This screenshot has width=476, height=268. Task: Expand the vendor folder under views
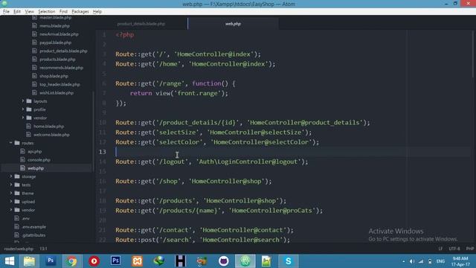(x=23, y=118)
